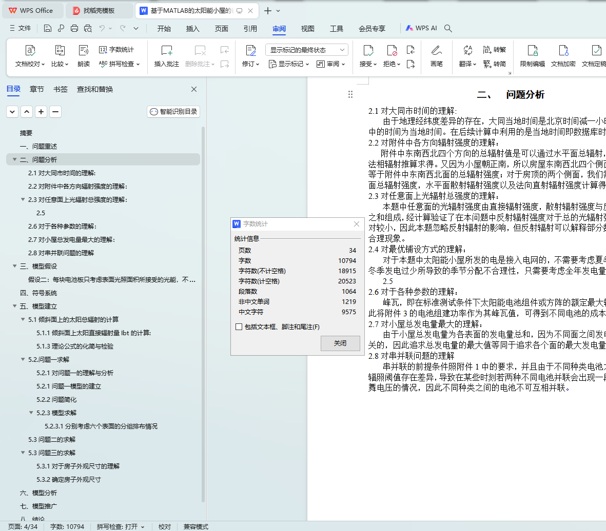Click 关闭 button in word count dialog
The image size is (606, 531).
[340, 343]
